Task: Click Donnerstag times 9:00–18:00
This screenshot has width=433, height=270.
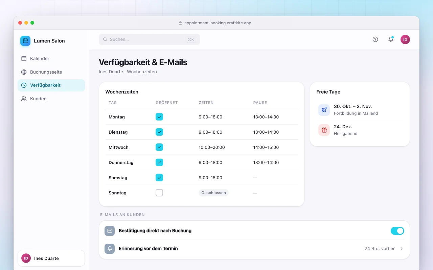Action: click(210, 163)
